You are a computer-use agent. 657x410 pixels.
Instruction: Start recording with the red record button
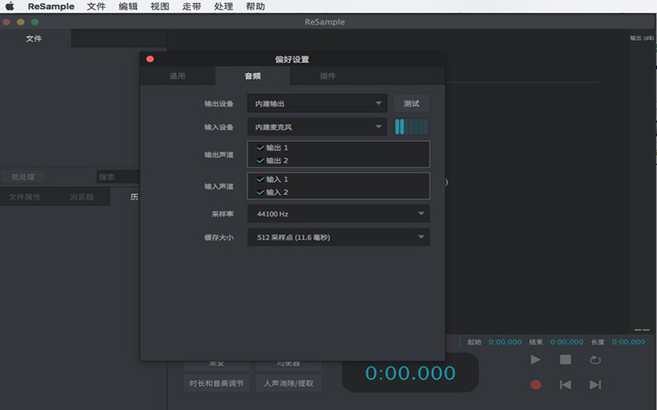[x=535, y=385]
